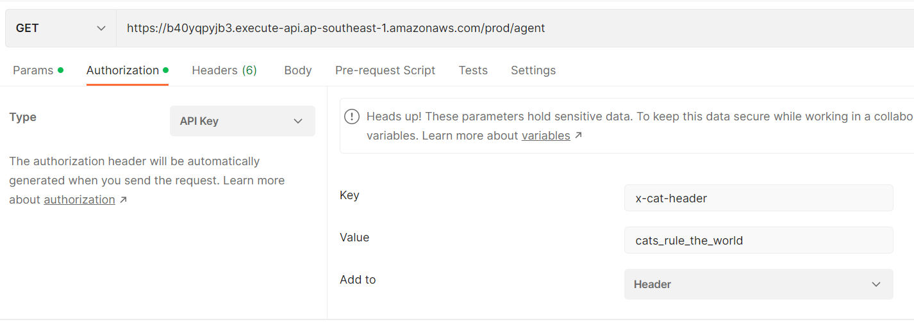Click the green dot on Authorization tab

pos(165,70)
